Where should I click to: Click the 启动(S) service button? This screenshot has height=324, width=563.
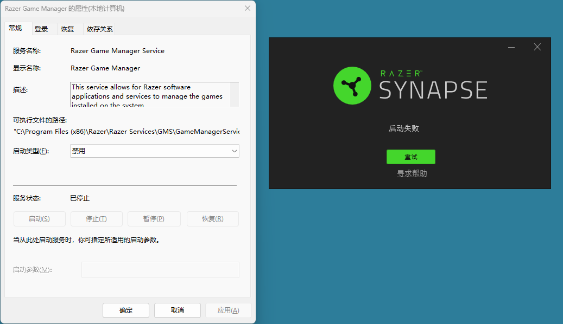(x=40, y=219)
